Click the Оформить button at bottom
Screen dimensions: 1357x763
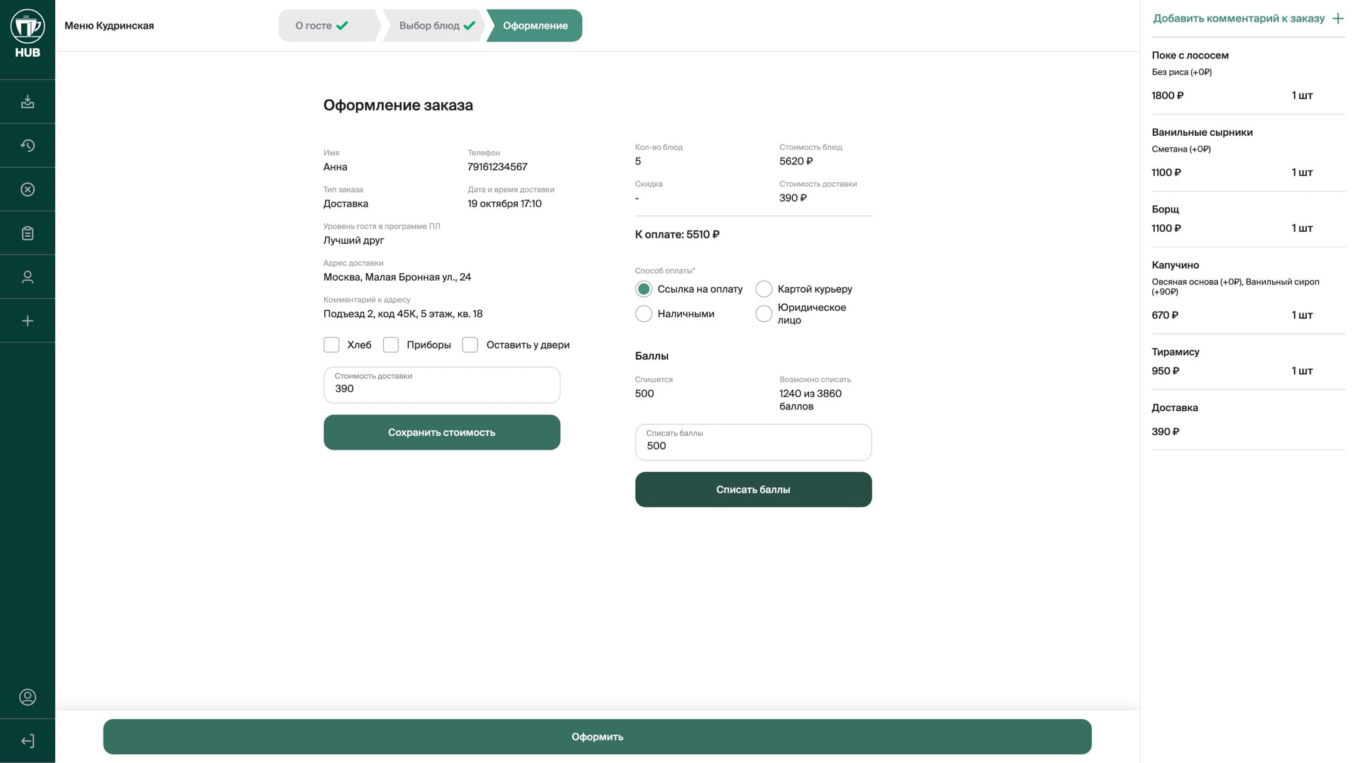[x=597, y=737]
